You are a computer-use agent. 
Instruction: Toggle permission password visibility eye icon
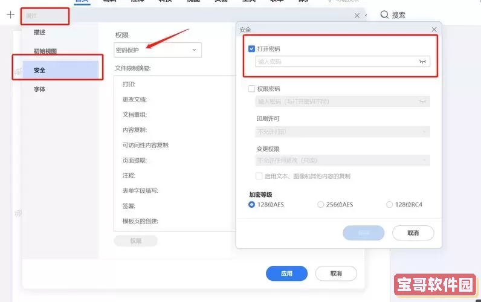423,101
